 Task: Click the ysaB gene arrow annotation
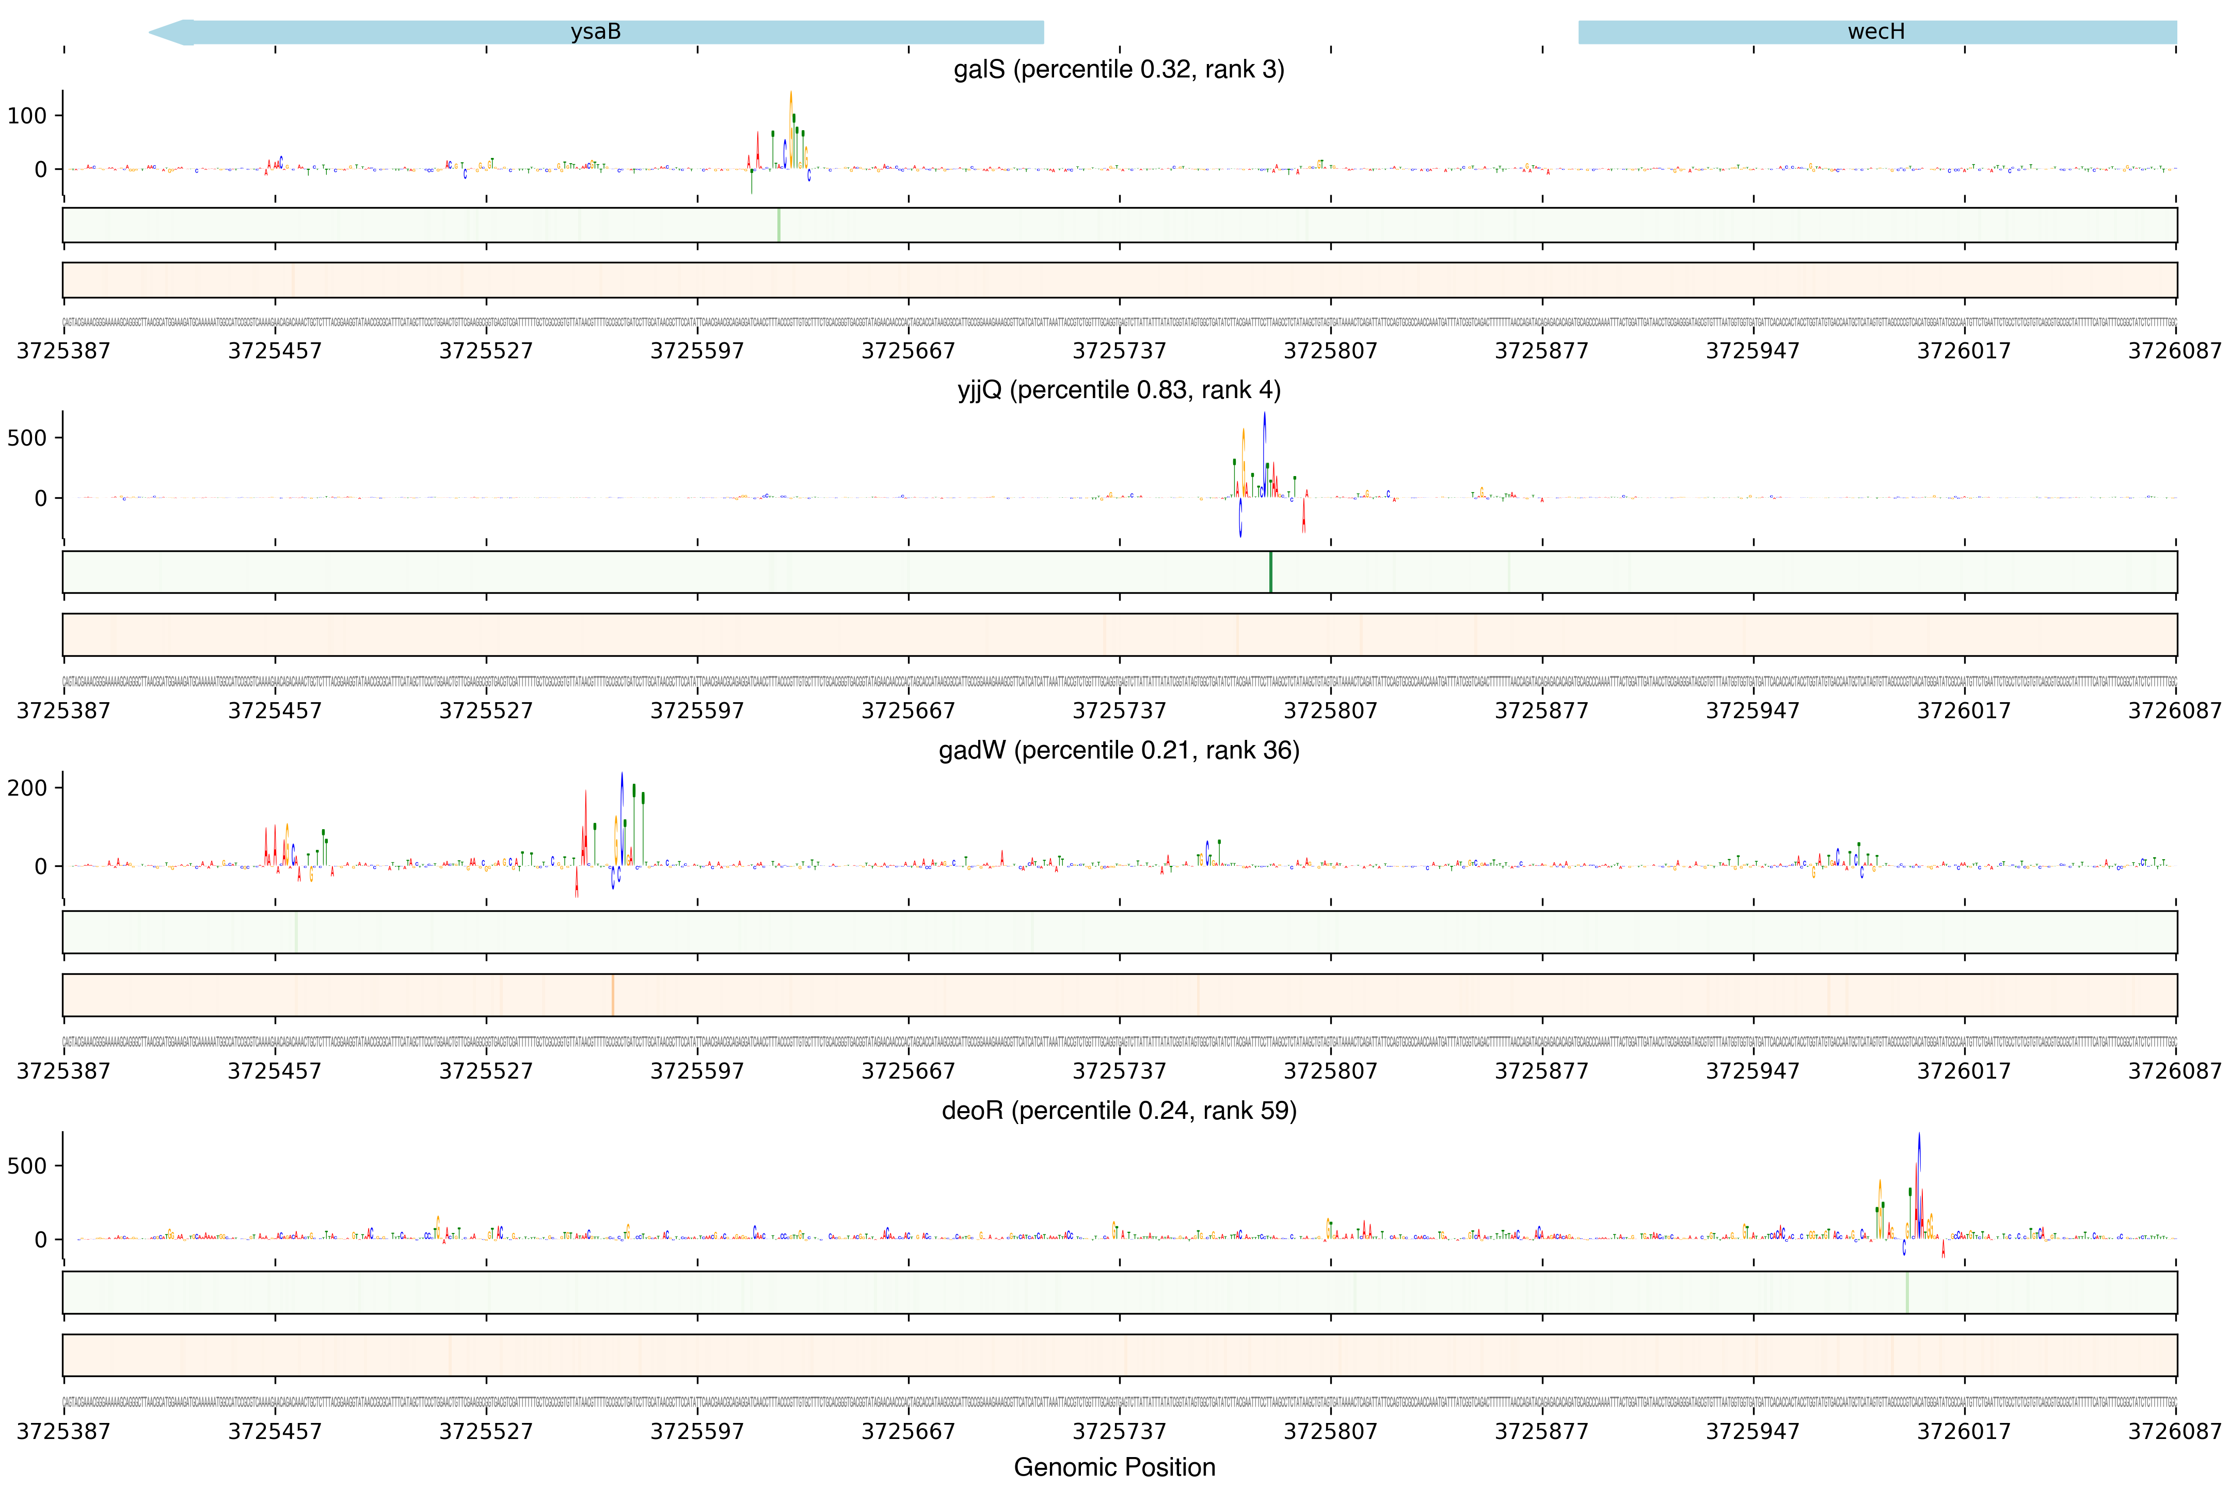595,32
